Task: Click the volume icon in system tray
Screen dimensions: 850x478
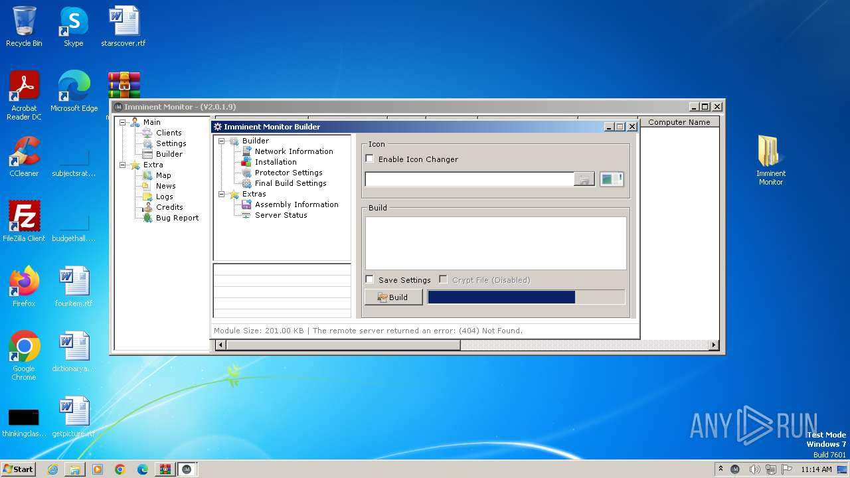Action: click(x=754, y=469)
